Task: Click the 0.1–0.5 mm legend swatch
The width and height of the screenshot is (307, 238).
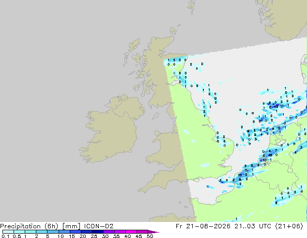Action: pos(8,232)
